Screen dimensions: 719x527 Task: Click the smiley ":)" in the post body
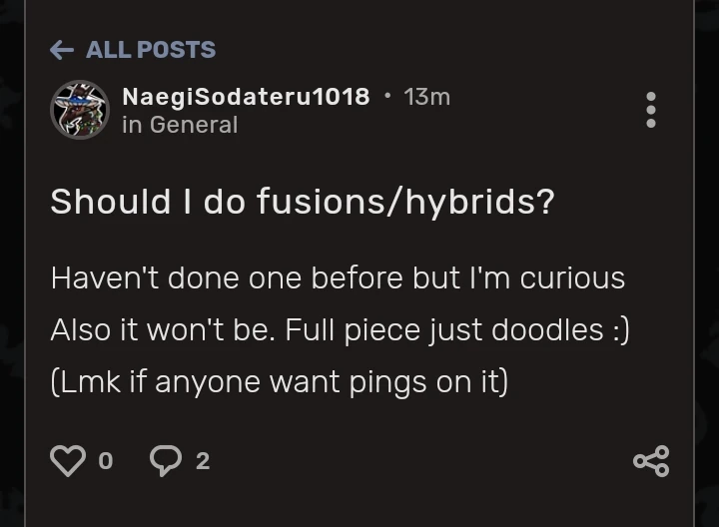[618, 329]
